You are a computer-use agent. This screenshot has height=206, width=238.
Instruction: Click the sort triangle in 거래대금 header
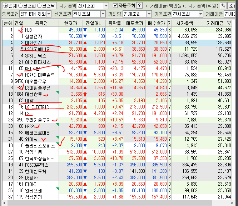click(229, 23)
